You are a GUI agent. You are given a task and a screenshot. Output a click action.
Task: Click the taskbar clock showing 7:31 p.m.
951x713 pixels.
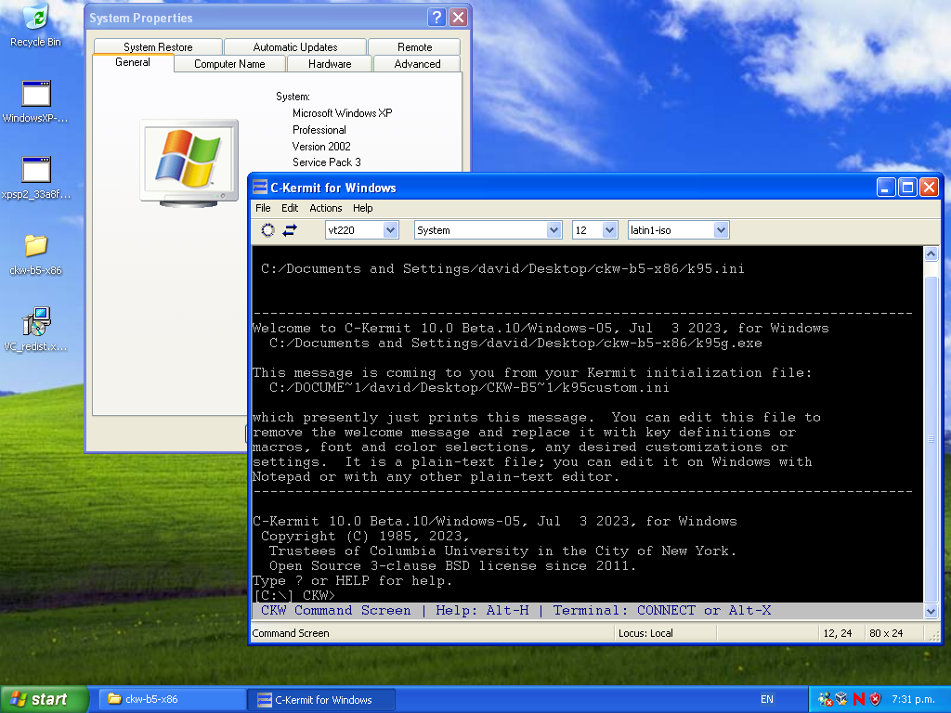pos(912,699)
